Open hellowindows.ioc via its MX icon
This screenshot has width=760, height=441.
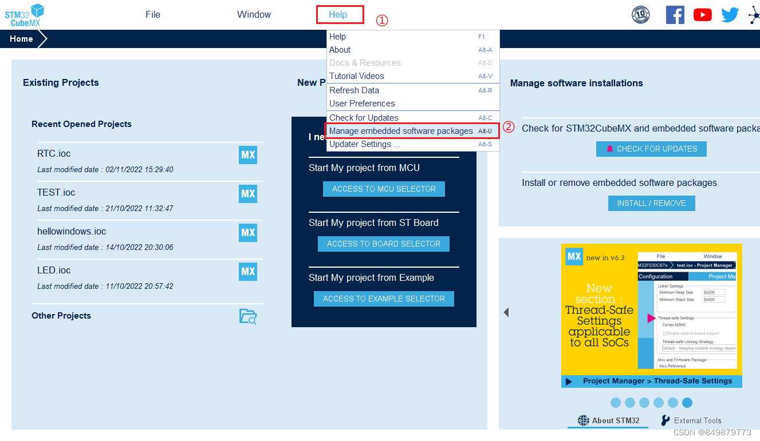(248, 233)
